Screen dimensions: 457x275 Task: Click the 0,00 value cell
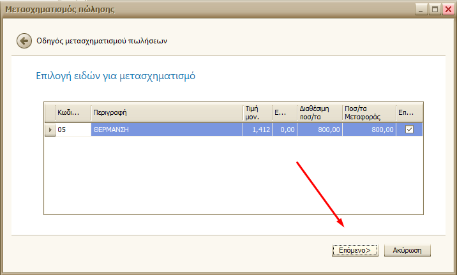[284, 130]
